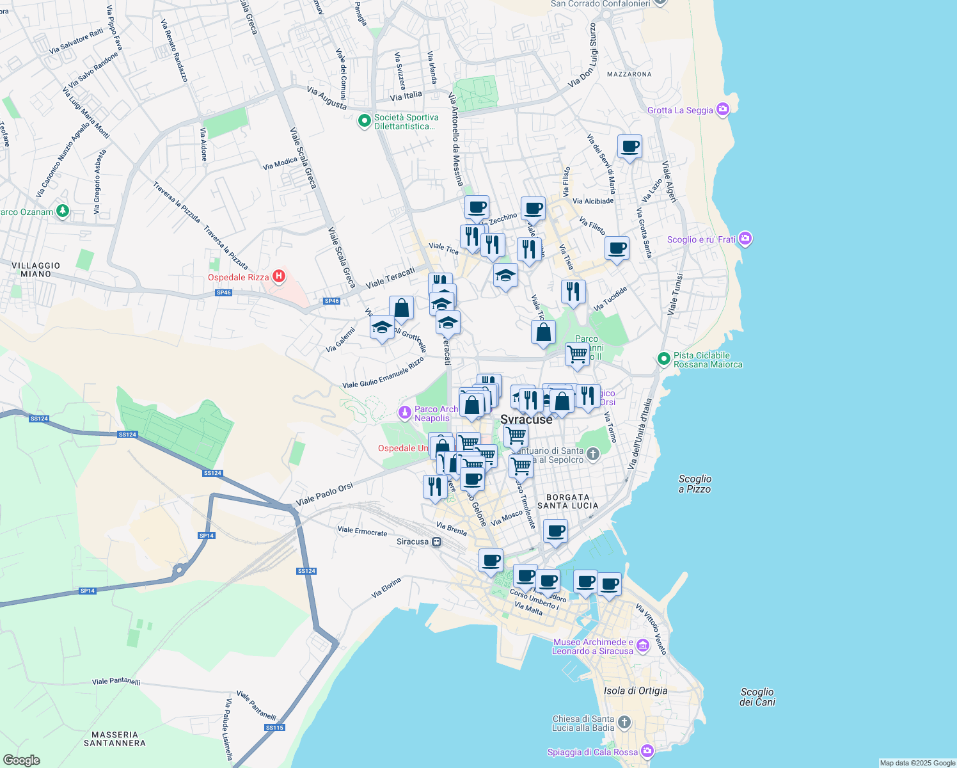Click the Ospedale Rizza label
The height and width of the screenshot is (768, 957).
[238, 277]
